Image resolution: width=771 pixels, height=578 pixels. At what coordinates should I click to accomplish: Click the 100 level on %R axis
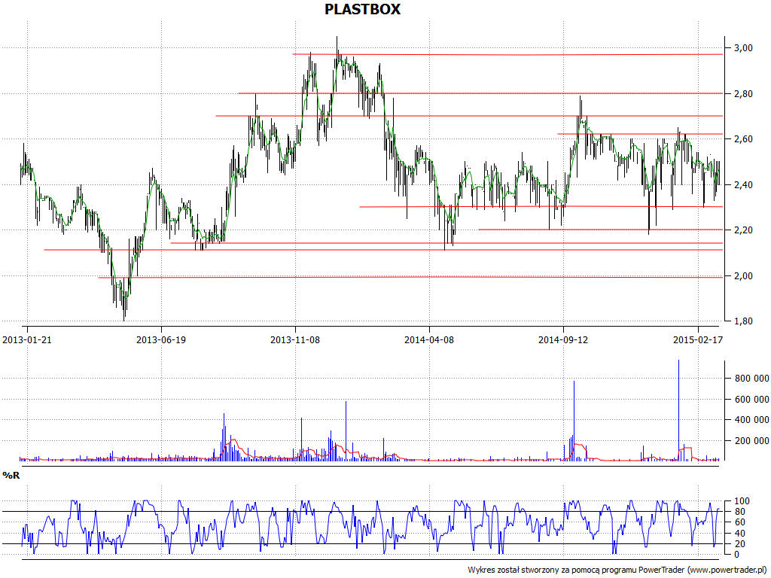742,501
